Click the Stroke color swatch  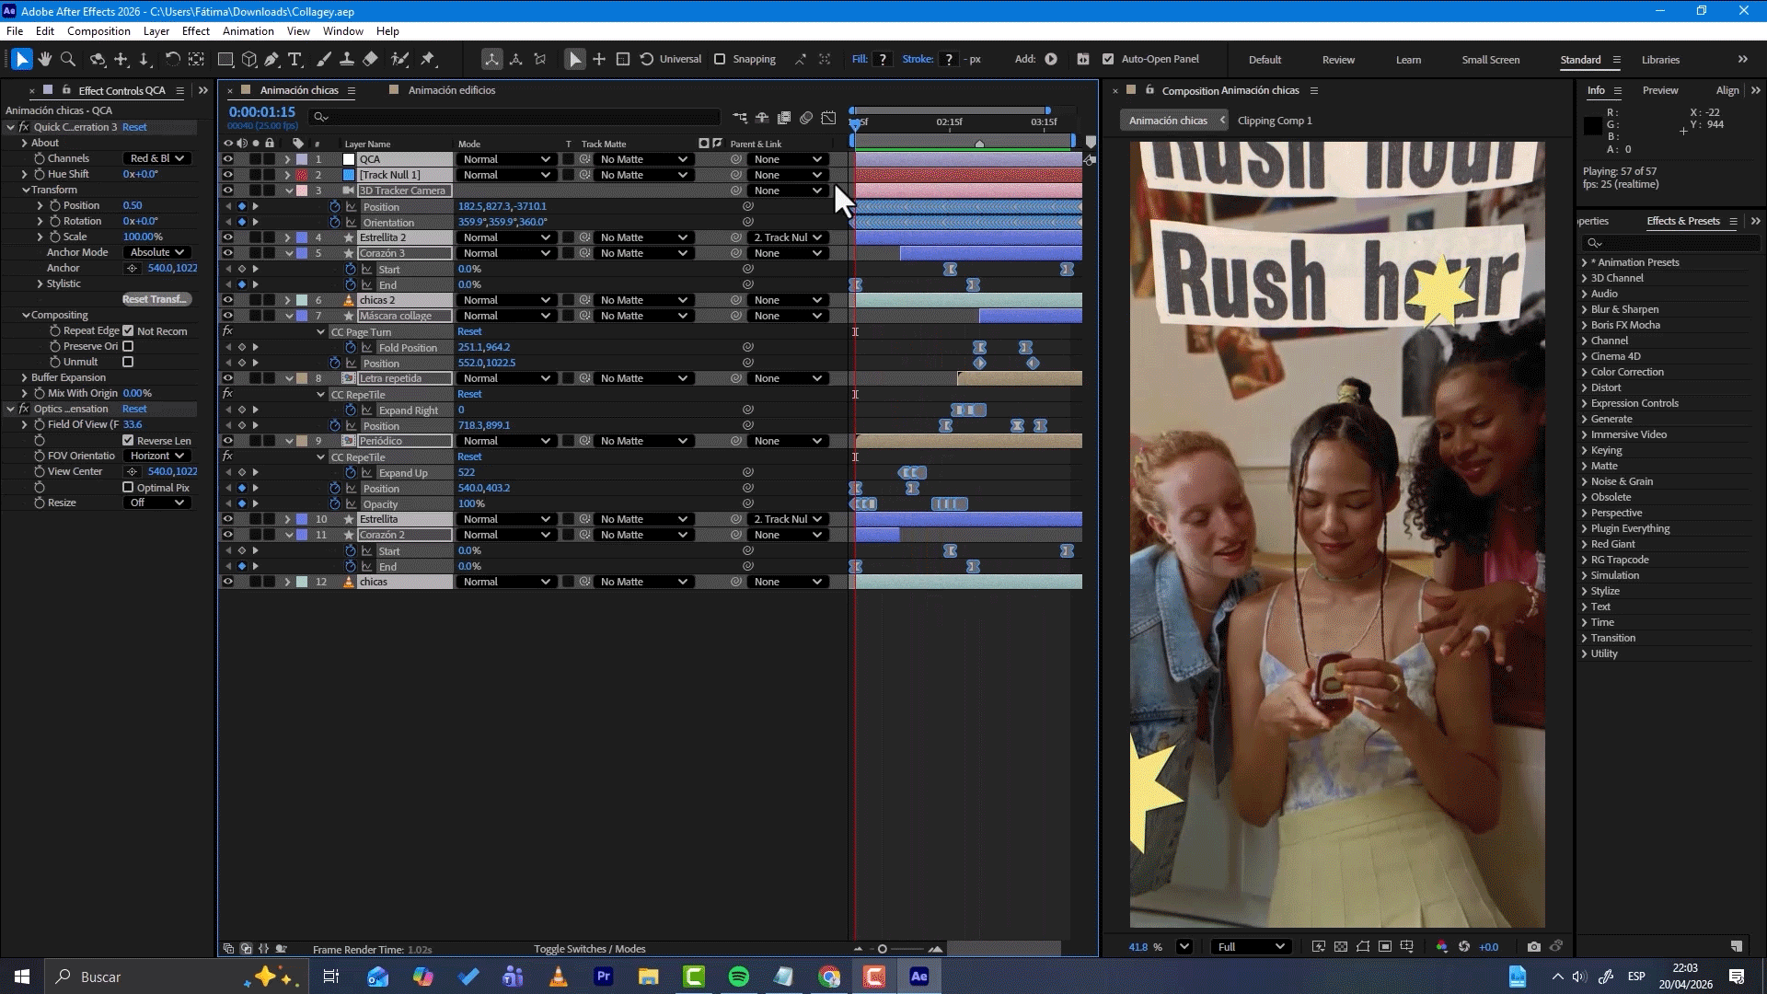point(949,59)
